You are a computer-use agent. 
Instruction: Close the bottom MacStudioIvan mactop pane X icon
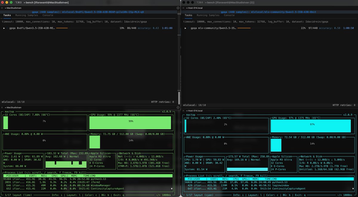coord(2,107)
